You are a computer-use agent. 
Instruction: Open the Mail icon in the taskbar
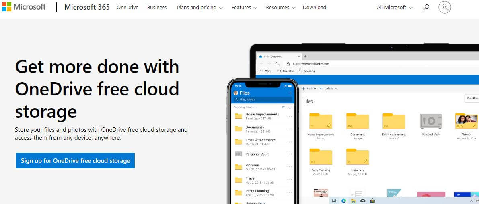[x=363, y=201]
